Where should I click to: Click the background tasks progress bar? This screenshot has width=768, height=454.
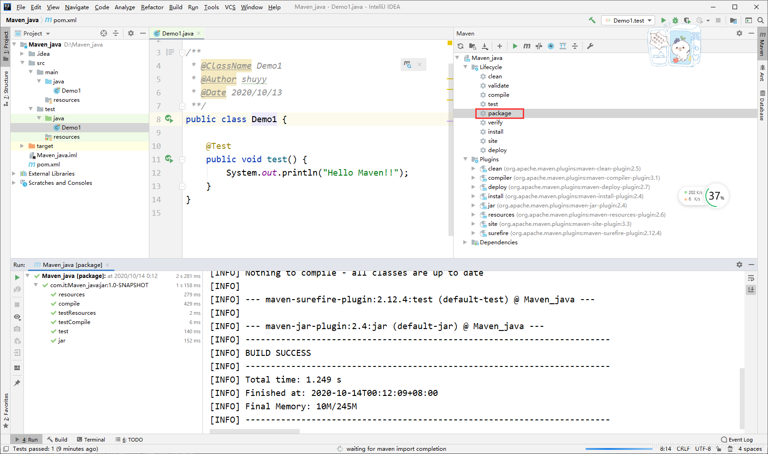point(619,448)
